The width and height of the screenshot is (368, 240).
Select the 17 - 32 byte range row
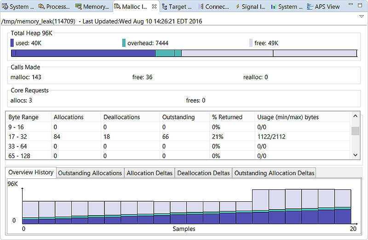point(18,137)
